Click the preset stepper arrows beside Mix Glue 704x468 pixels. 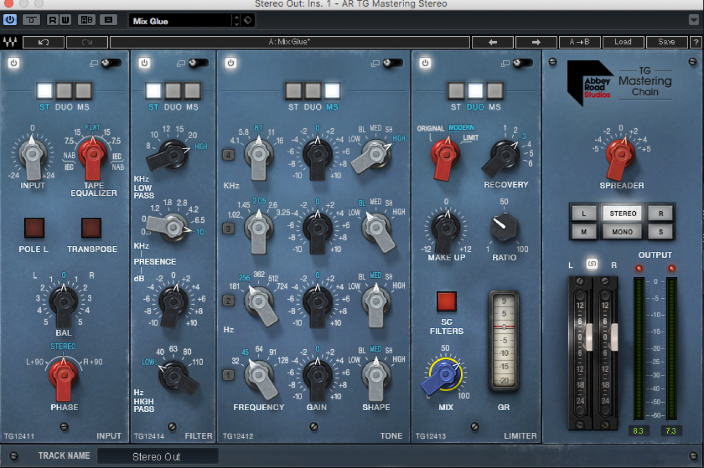pos(237,21)
